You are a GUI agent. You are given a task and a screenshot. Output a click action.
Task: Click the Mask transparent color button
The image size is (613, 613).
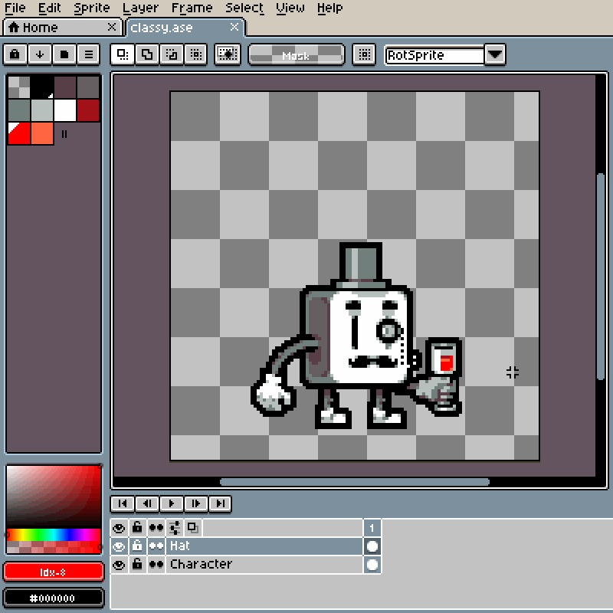point(296,54)
